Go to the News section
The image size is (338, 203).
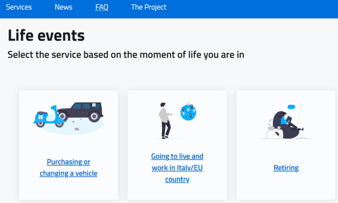click(x=63, y=7)
